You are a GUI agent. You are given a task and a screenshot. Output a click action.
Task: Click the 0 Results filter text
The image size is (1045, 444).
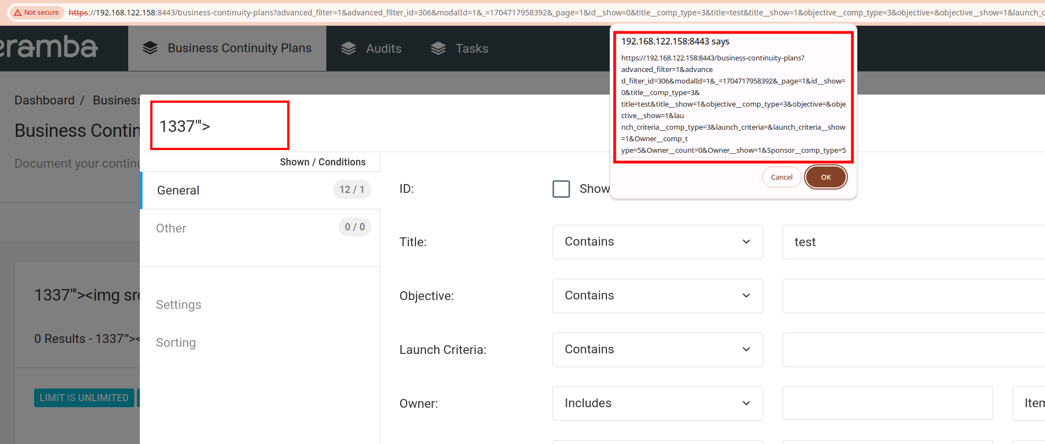87,338
